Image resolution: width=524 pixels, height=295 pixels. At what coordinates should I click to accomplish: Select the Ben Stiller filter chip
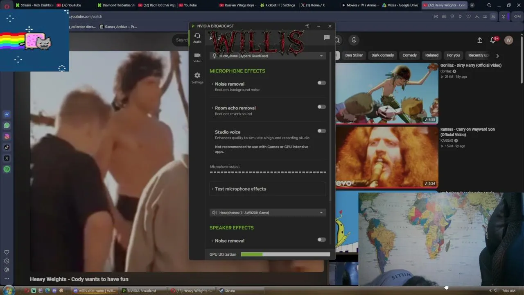[x=354, y=55]
